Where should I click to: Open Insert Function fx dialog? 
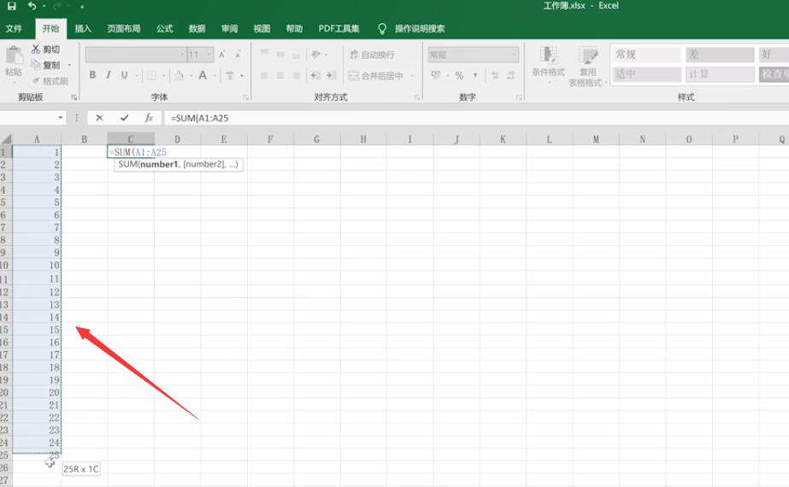tap(149, 118)
